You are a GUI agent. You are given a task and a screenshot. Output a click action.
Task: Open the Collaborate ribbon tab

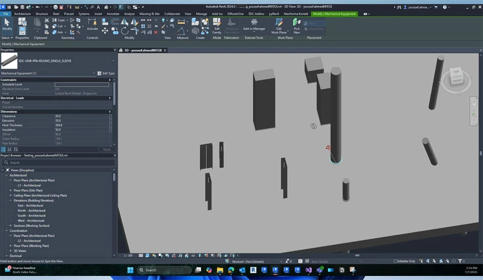tap(172, 14)
